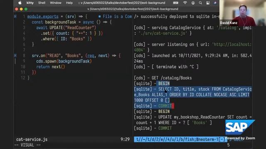Click the 'File is a Com' diagnostic hint
The image size is (266, 149).
pyautogui.click(x=115, y=17)
